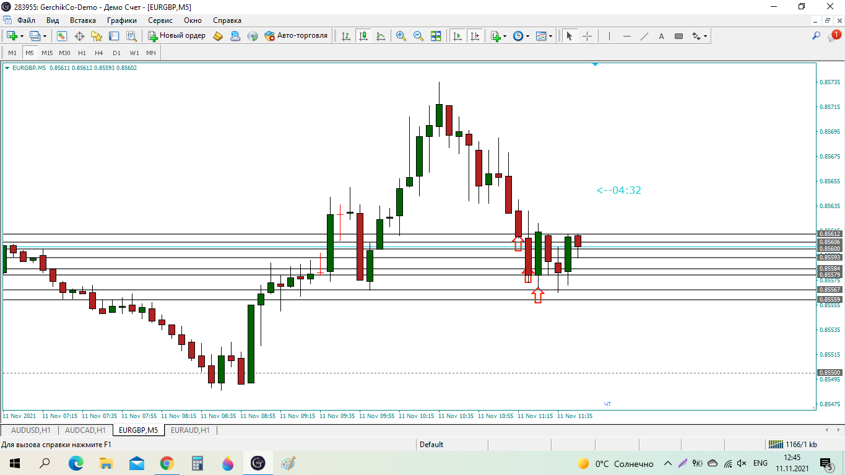The height and width of the screenshot is (475, 845).
Task: Switch to the EURAUD,H1 chart tab
Action: click(x=190, y=430)
